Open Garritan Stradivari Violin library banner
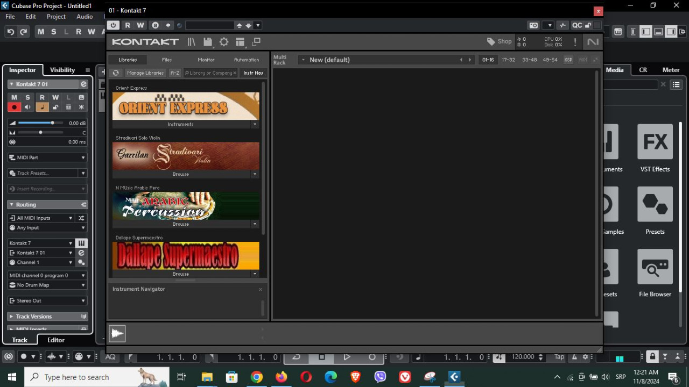Screen dimensions: 689x387 [186, 156]
